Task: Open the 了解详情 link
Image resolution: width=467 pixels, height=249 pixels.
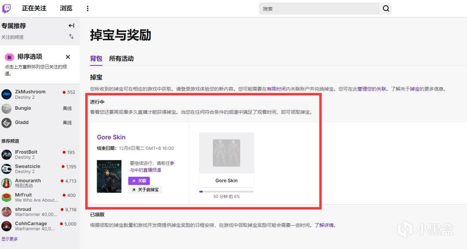Action: pos(325,225)
